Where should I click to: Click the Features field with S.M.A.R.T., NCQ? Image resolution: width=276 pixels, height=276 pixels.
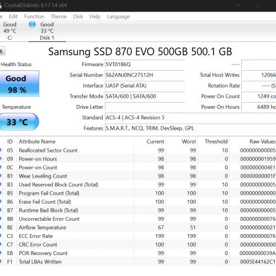pos(190,128)
